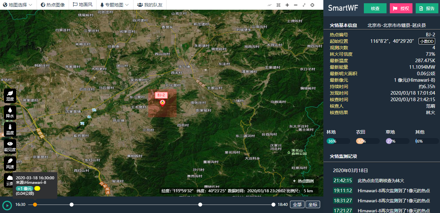Expand the 专题地图 thematic map dropdown
440x213 pixels.
click(x=114, y=5)
